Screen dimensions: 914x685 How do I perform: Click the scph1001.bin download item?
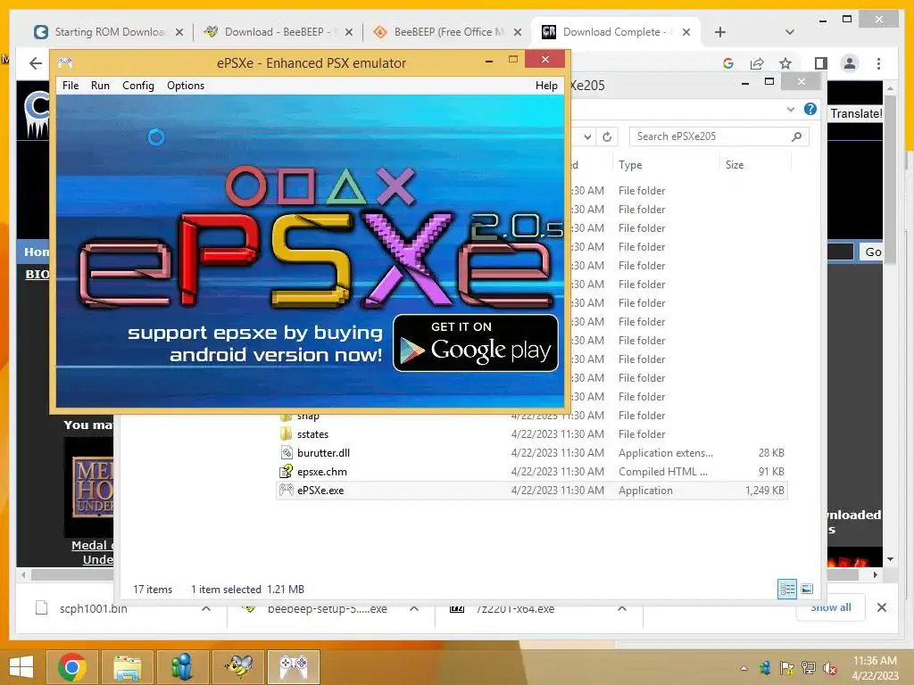pos(93,608)
